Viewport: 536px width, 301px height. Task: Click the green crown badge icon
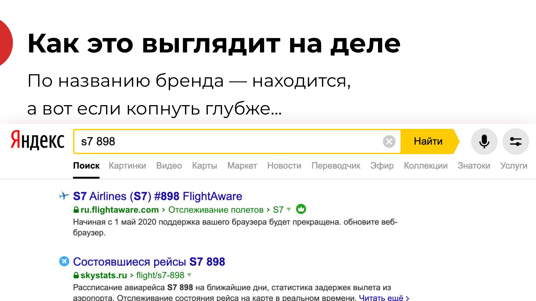301,209
